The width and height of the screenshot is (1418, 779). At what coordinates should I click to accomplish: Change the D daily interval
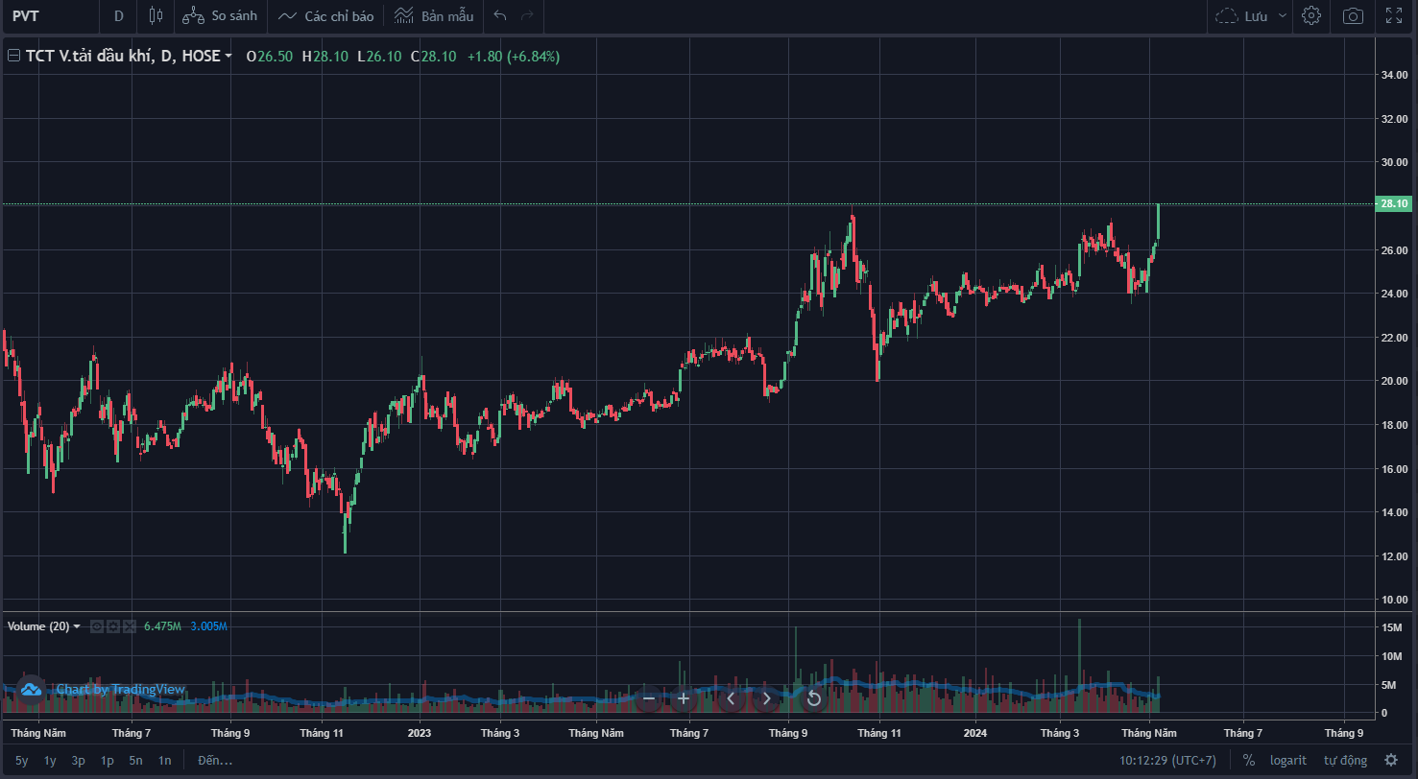pos(118,16)
